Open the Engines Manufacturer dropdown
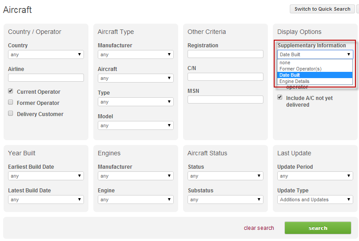The height and width of the screenshot is (241, 359). (x=136, y=176)
